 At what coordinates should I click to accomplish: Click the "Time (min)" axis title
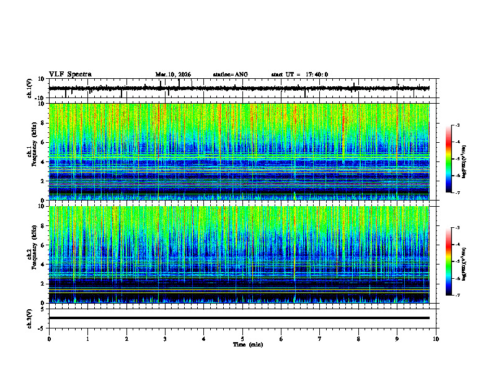pos(248,345)
